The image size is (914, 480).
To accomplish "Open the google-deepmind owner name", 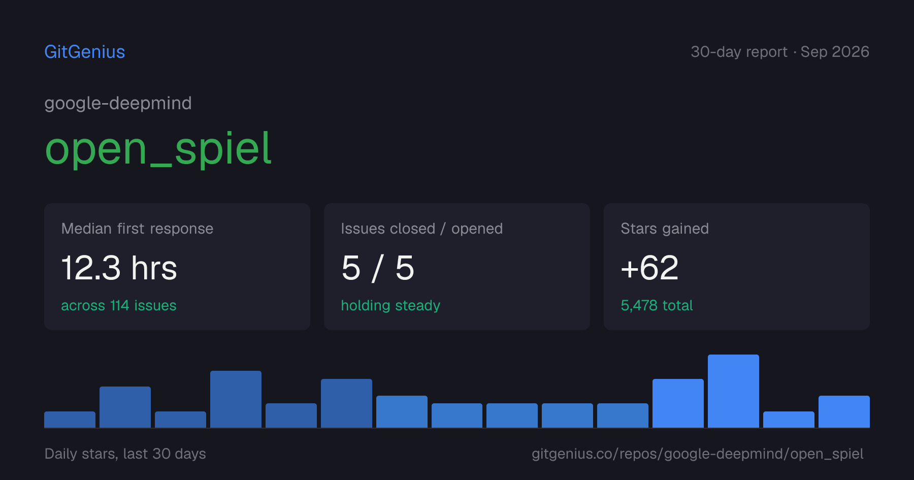I will [x=118, y=103].
